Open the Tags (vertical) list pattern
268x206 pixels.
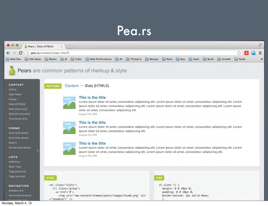17,176
